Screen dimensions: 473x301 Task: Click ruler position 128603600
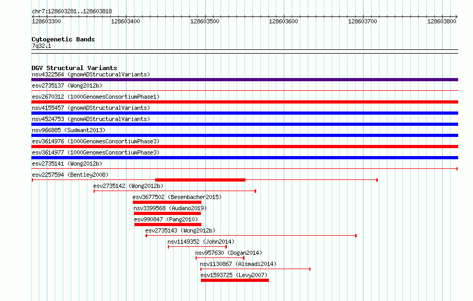(x=284, y=21)
